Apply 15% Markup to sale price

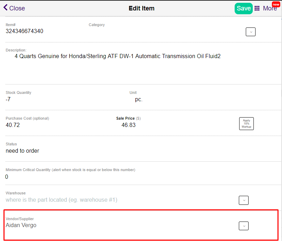point(246,123)
